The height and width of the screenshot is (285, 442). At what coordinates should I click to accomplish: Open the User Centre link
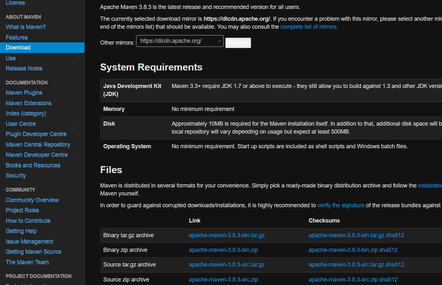tap(21, 124)
